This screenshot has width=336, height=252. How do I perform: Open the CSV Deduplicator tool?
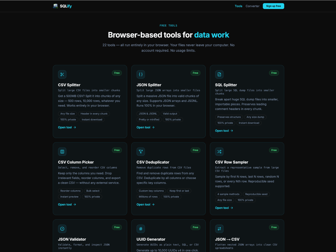point(146,204)
